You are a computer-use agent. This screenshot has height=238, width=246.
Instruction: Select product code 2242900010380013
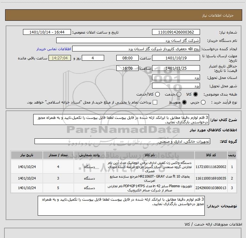tap(211, 188)
